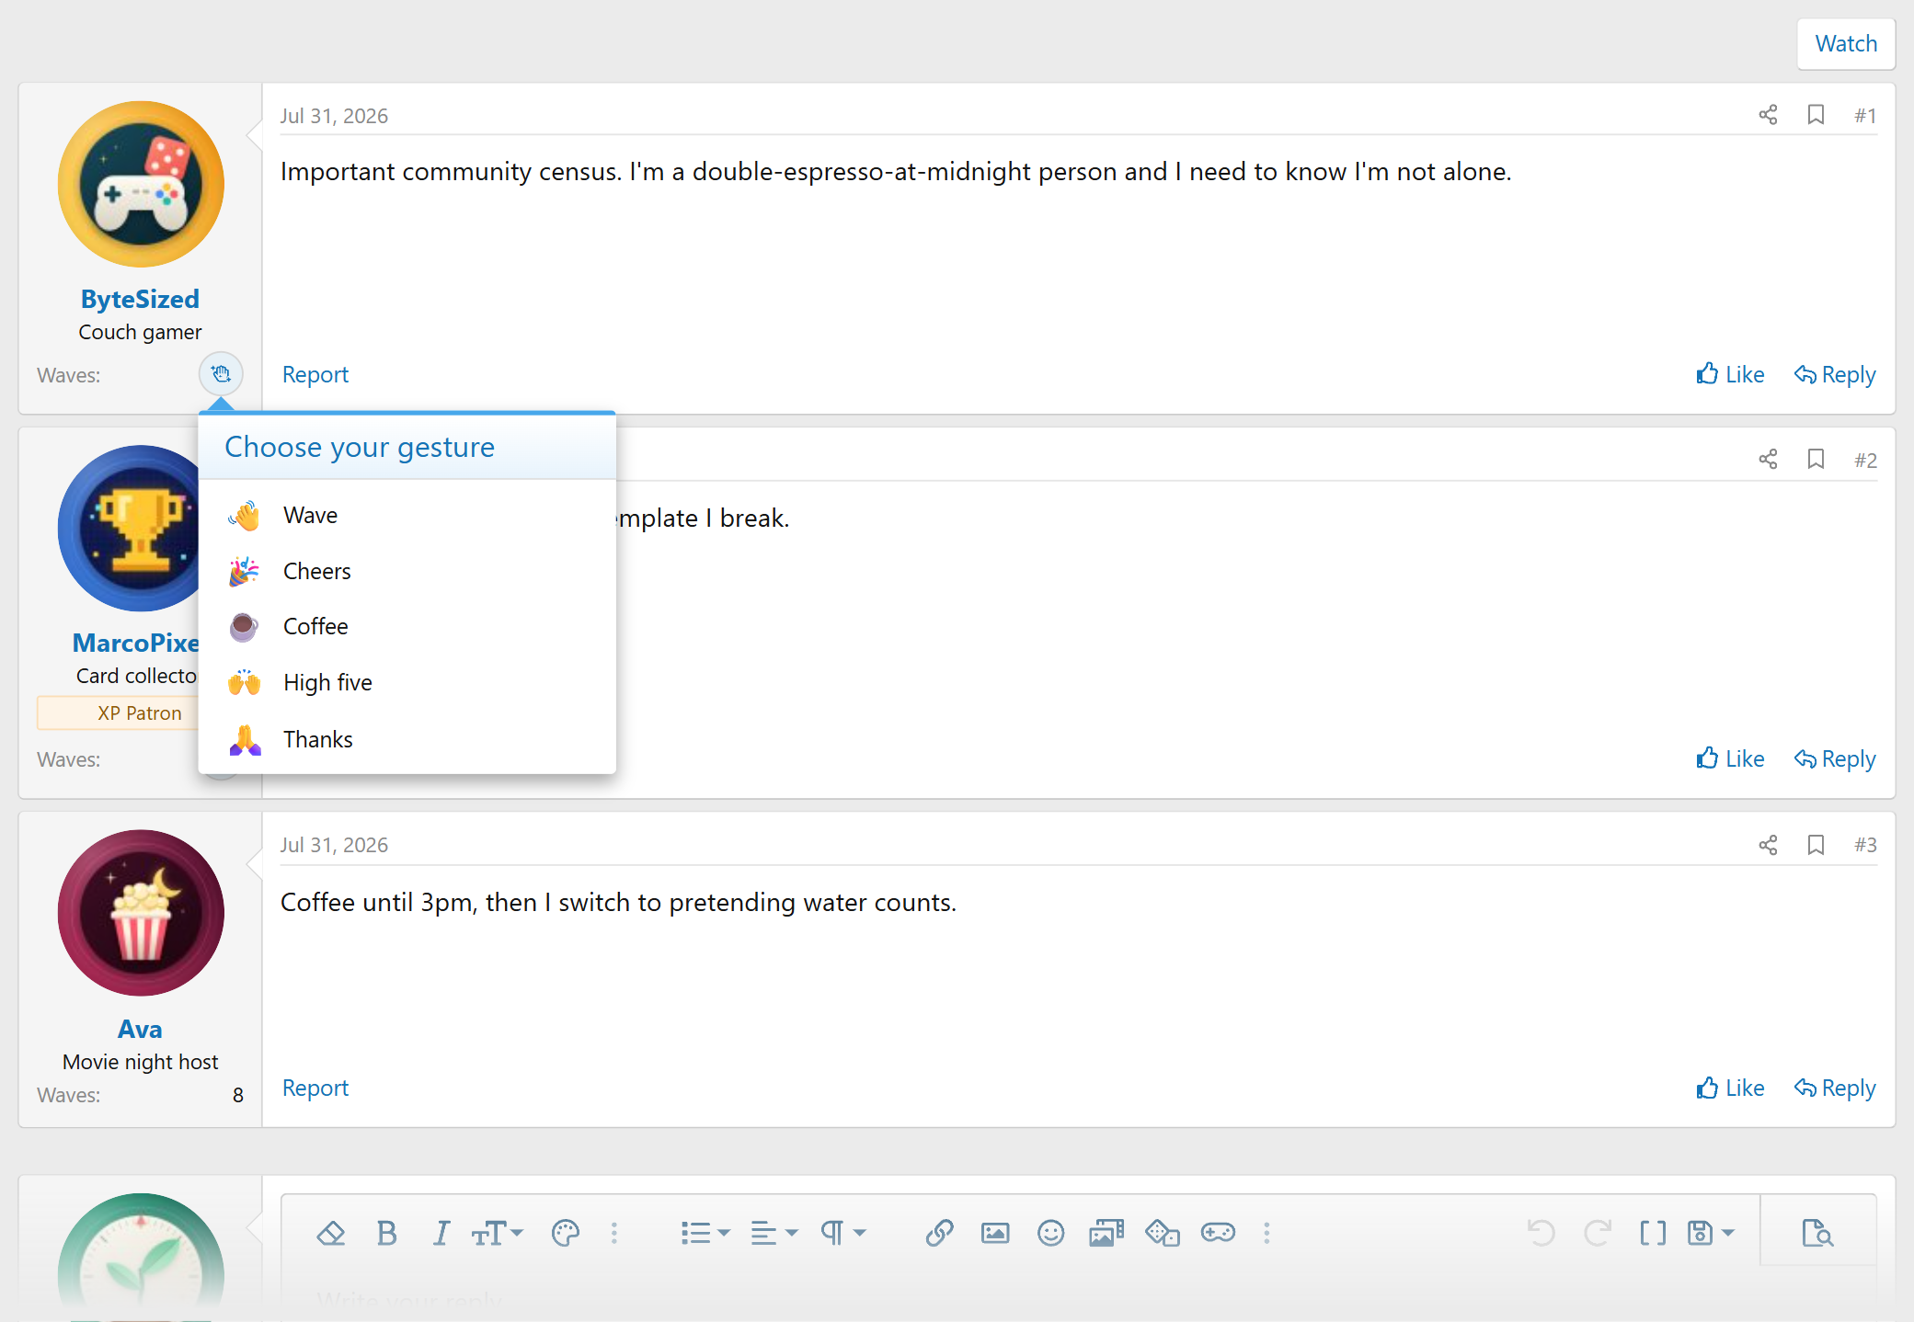The image size is (1914, 1322).
Task: Reply to Ava's post #3
Action: point(1835,1088)
